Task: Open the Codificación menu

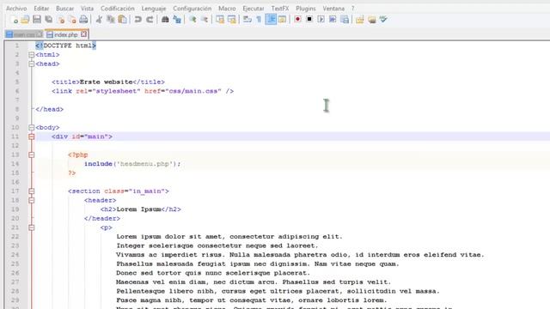Action: pyautogui.click(x=118, y=8)
